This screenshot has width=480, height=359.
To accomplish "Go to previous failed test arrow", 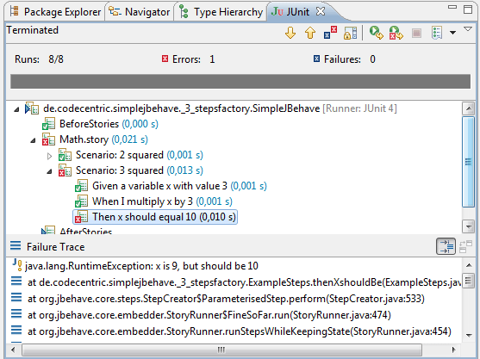I will coord(310,33).
